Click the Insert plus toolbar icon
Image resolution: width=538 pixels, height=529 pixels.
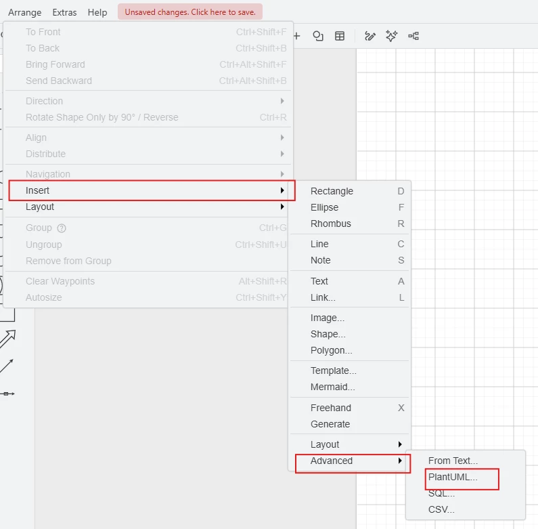pyautogui.click(x=297, y=36)
